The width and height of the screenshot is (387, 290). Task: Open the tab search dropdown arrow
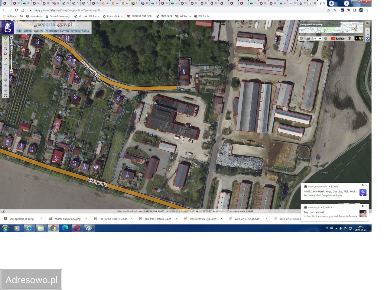(346, 3)
